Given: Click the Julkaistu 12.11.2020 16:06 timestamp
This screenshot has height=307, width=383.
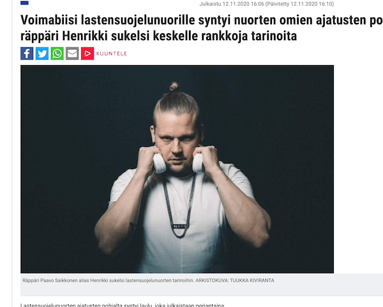Looking at the screenshot, I should (x=232, y=4).
